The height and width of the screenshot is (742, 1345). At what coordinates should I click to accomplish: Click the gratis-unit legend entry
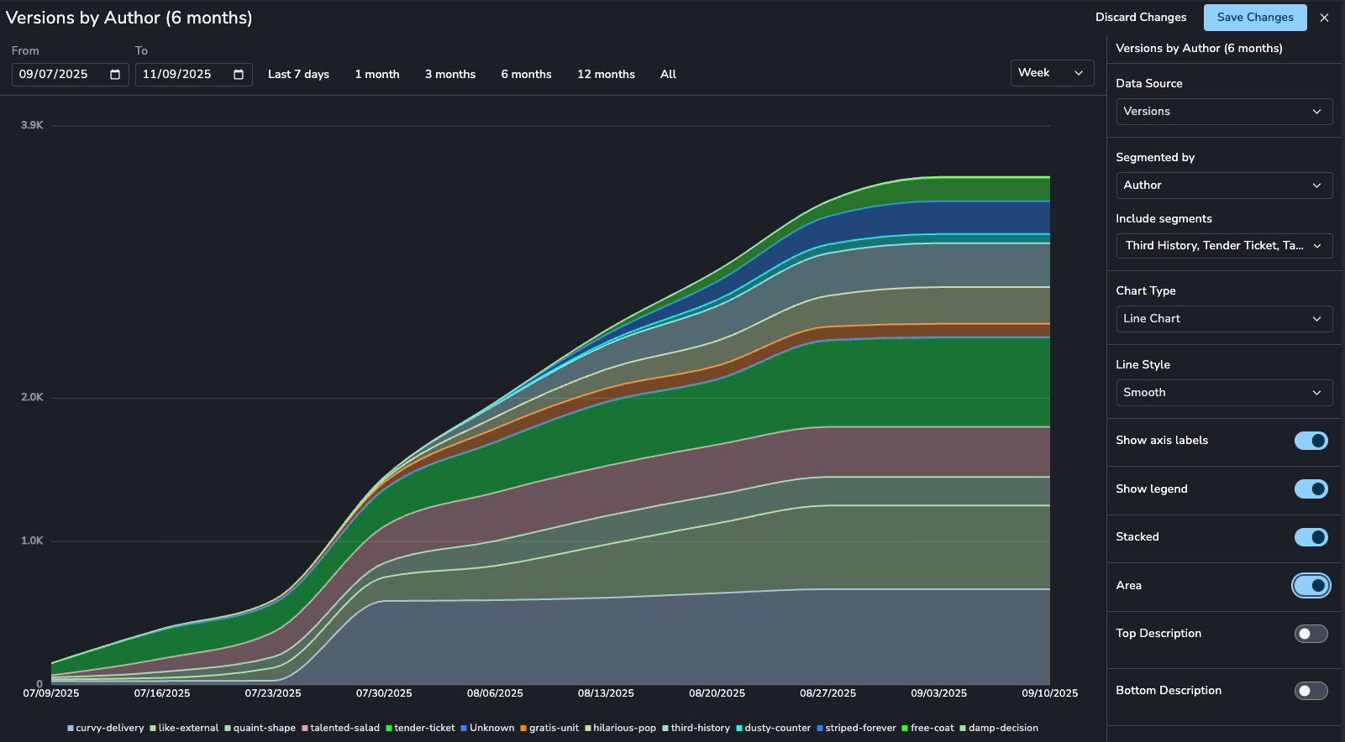(549, 729)
